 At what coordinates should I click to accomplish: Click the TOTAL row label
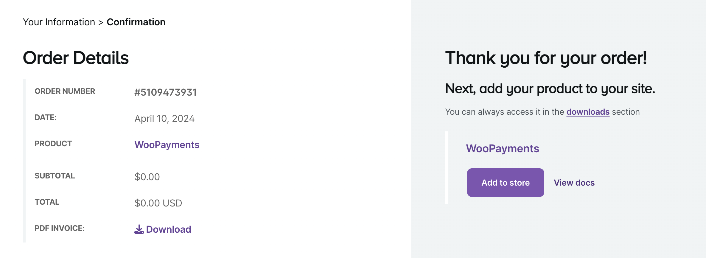[47, 202]
